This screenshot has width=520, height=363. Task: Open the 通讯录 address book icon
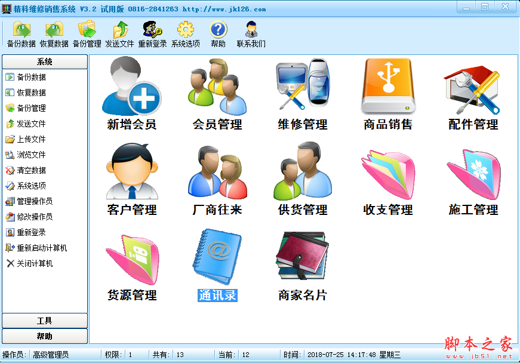(217, 265)
